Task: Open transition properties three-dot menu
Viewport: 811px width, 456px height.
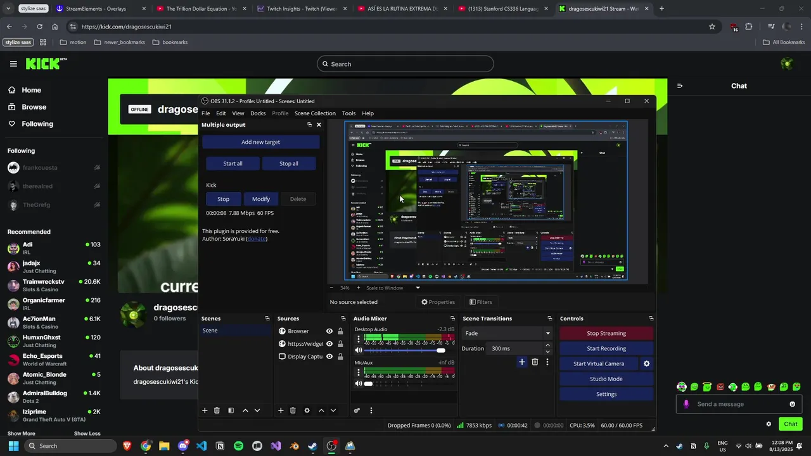Action: pos(547,362)
